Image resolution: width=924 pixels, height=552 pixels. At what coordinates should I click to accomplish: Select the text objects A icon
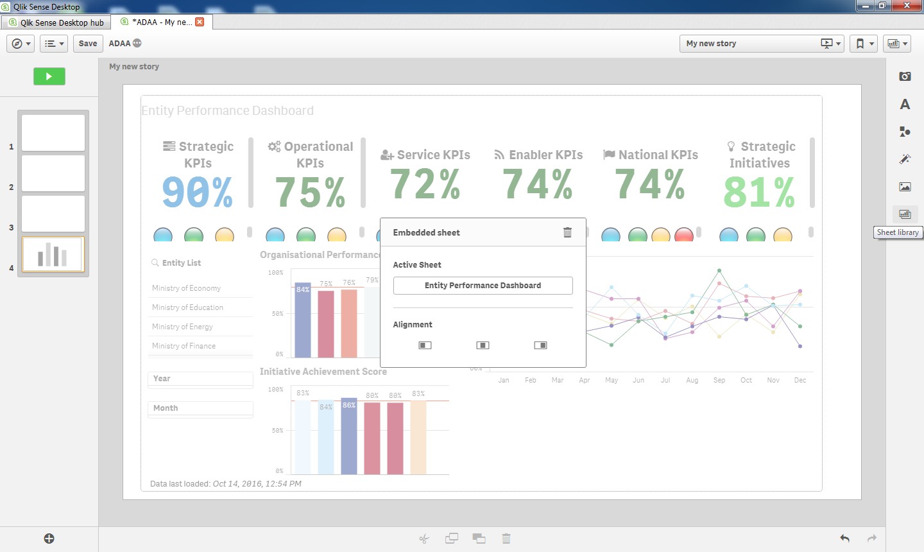tap(905, 104)
